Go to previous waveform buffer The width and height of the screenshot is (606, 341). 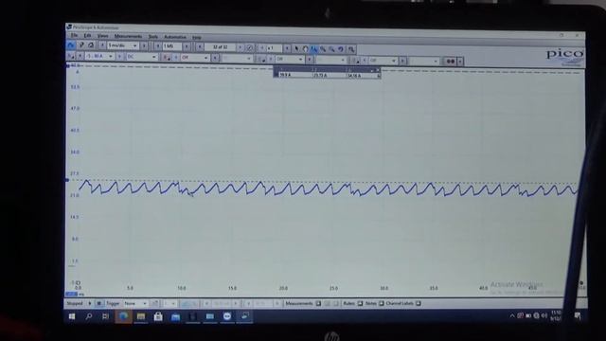[200, 47]
